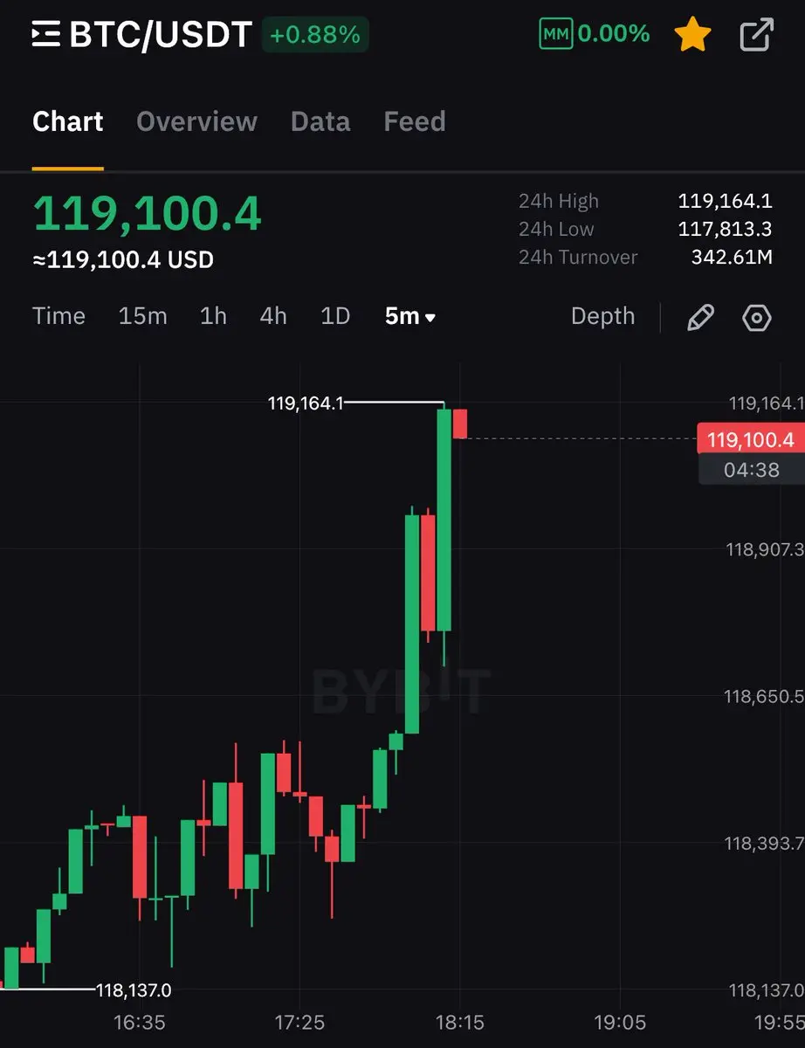Open the trading pair list menu icon
Screen dimensions: 805x1048
tap(46, 35)
